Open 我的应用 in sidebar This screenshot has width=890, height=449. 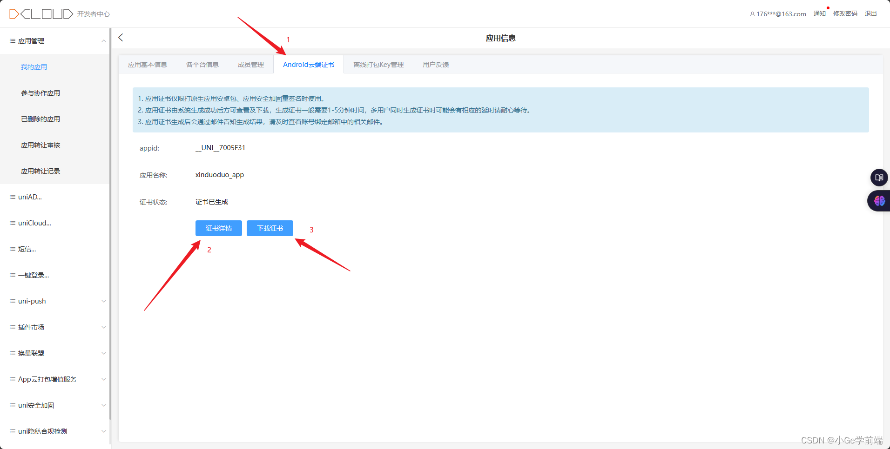point(34,67)
